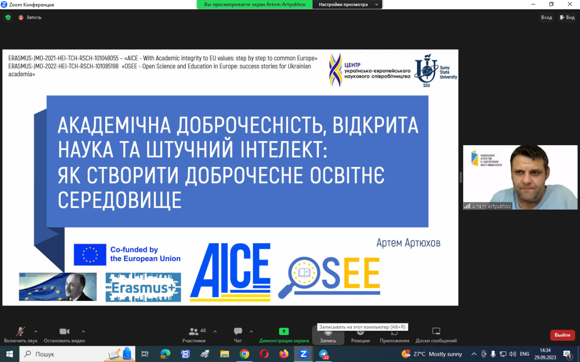Open the Вид view layout menu
580x362 pixels.
point(567,17)
